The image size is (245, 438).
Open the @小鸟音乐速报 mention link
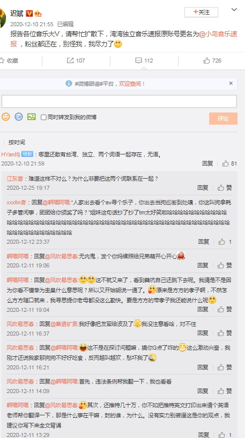point(218,34)
